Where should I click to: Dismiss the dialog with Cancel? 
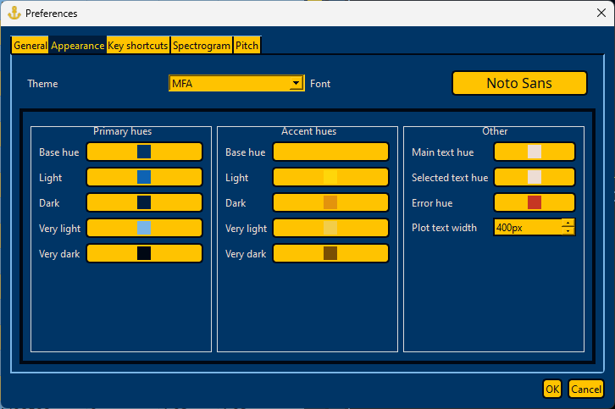586,389
